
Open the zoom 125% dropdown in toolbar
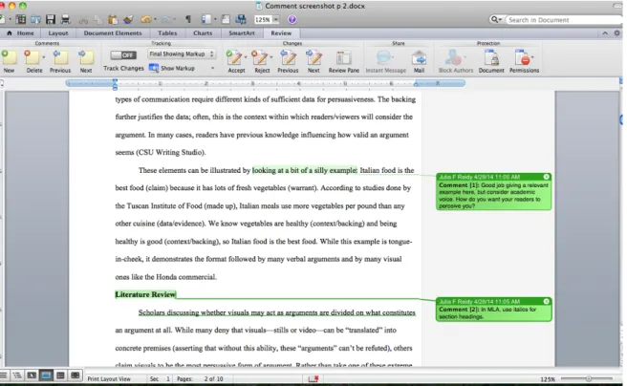point(276,19)
